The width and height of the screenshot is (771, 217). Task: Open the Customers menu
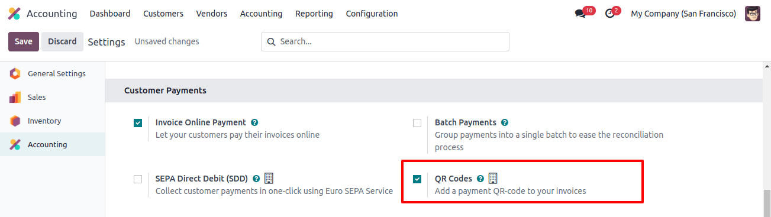[x=163, y=14]
